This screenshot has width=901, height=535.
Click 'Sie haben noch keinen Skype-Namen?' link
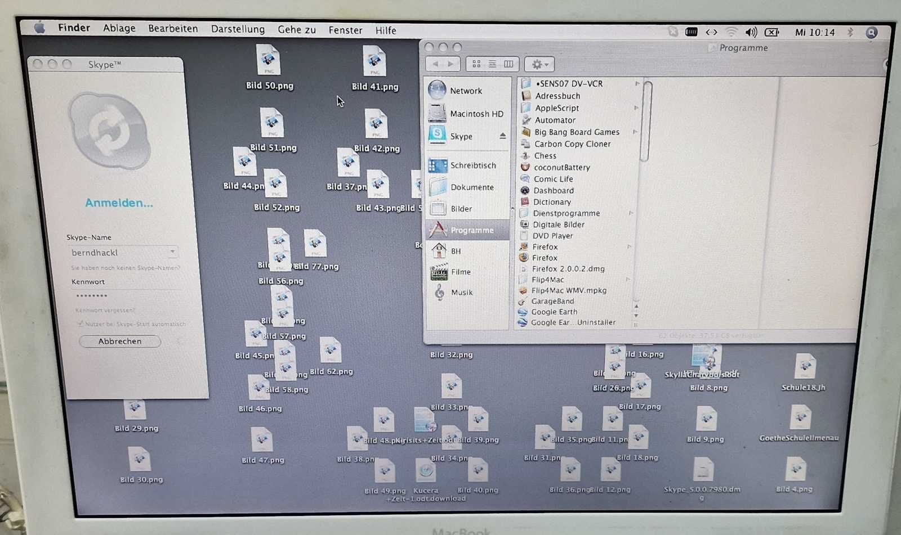[125, 268]
